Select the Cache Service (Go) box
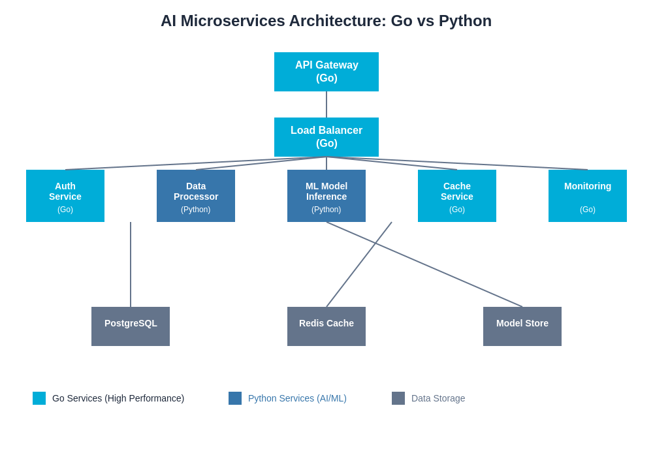This screenshot has height=457, width=653. pos(457,196)
